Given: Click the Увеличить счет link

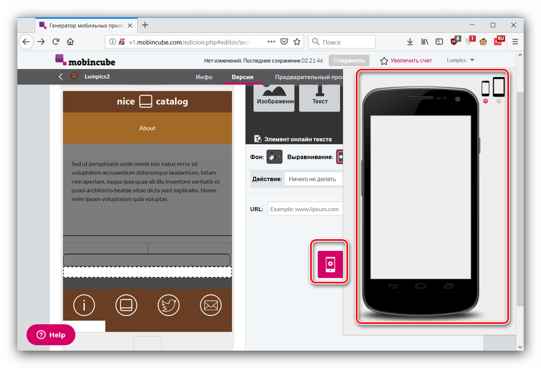Looking at the screenshot, I should pyautogui.click(x=406, y=60).
